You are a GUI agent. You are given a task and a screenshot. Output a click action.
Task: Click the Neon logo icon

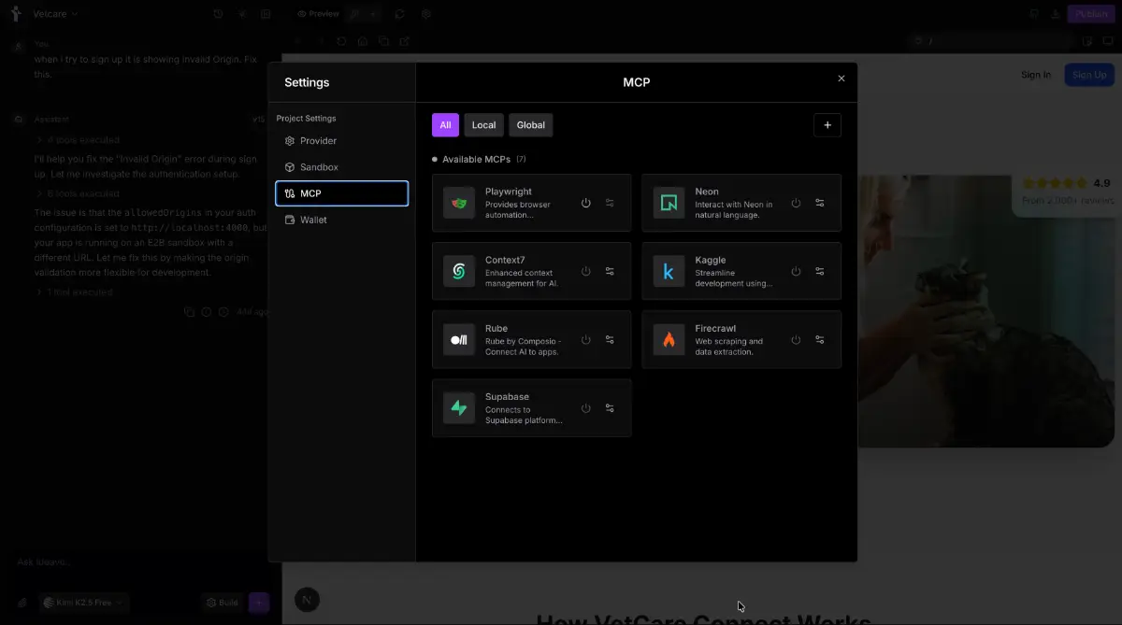point(669,203)
